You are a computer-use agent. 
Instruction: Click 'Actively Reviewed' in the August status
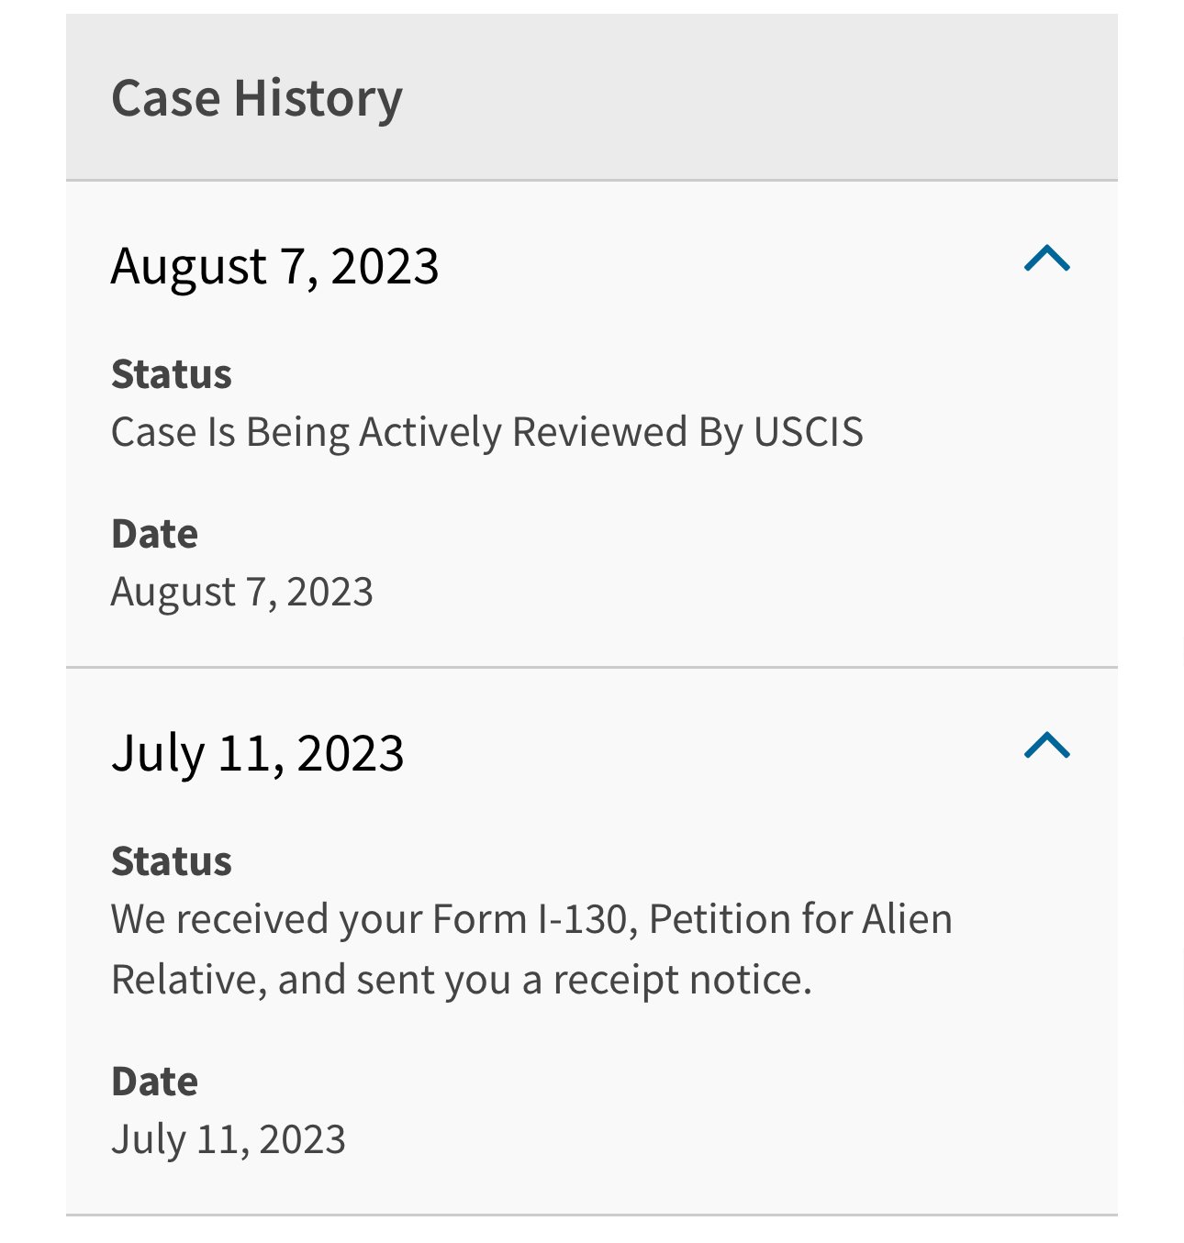522,432
